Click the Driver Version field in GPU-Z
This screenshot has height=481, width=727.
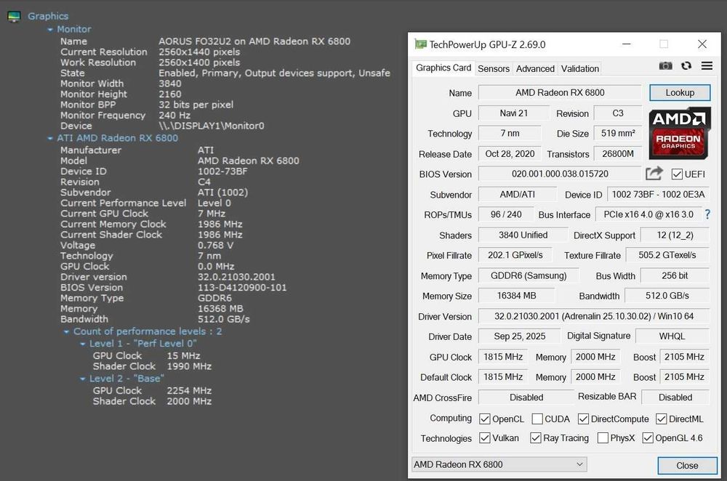tap(594, 316)
